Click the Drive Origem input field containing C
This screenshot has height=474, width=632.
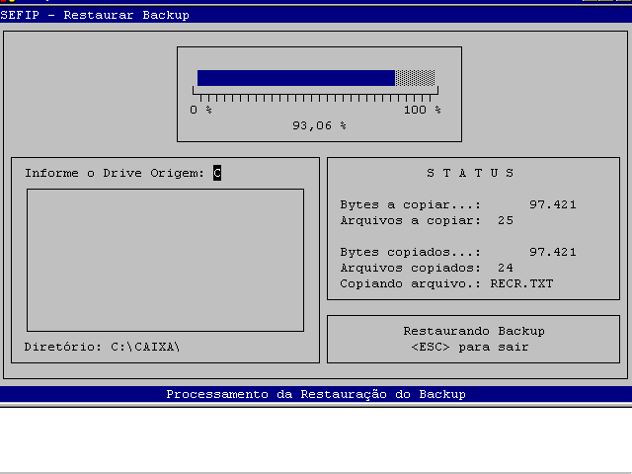coord(217,173)
